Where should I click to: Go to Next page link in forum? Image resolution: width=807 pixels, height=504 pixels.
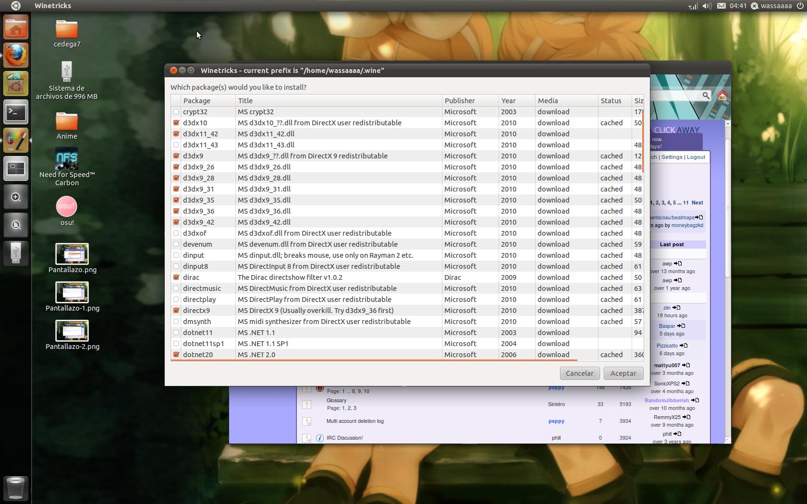tap(697, 203)
